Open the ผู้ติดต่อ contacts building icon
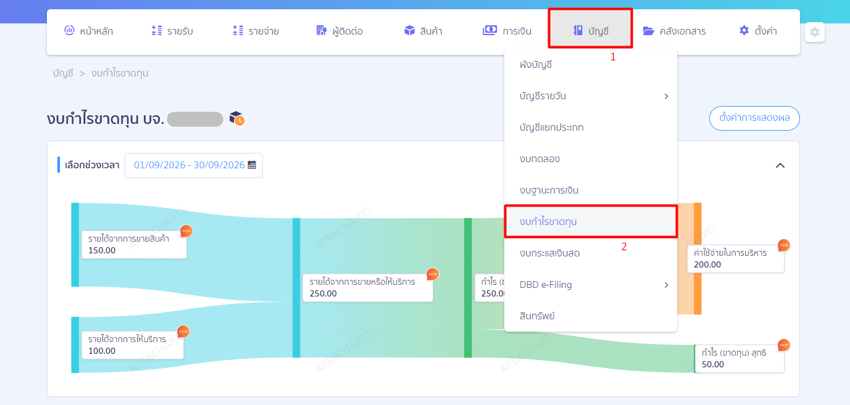 click(321, 31)
